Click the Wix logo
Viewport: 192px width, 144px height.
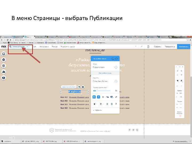[x=4, y=46]
